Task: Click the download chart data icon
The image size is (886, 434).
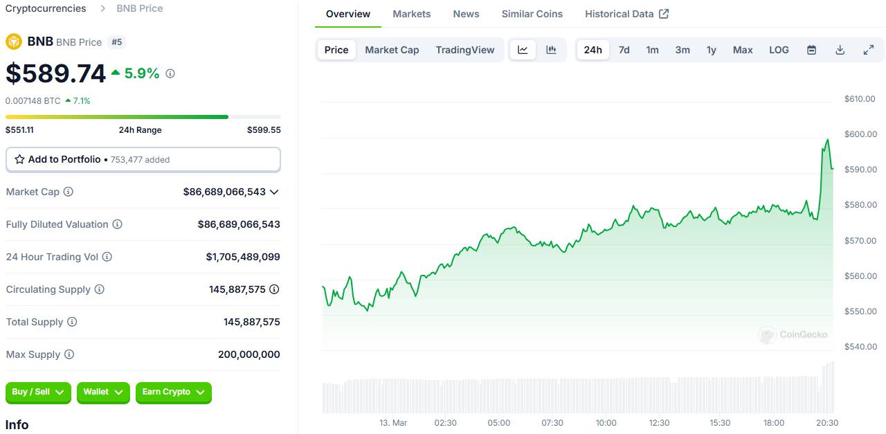Action: point(840,50)
